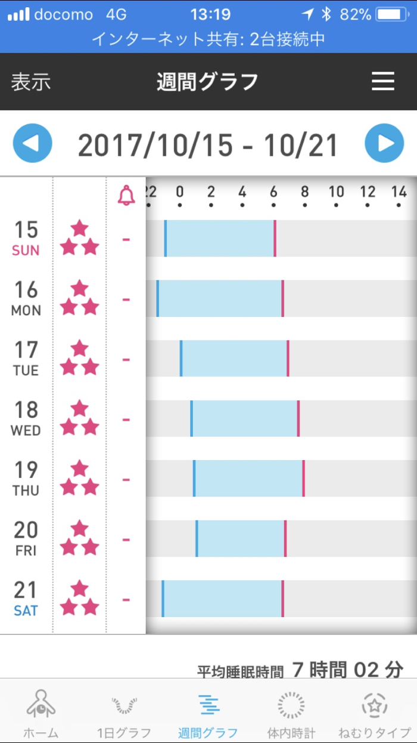Tap the star rating for Saturday 21

[80, 599]
